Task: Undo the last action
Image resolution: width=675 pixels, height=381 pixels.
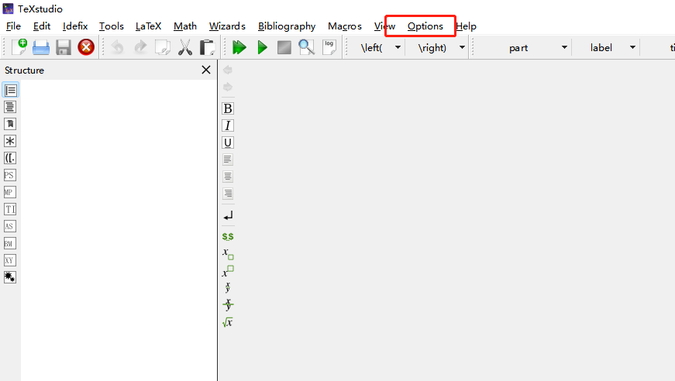Action: pyautogui.click(x=117, y=47)
